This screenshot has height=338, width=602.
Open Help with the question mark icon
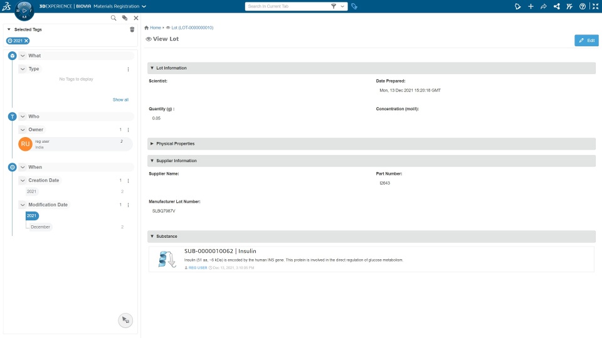583,6
